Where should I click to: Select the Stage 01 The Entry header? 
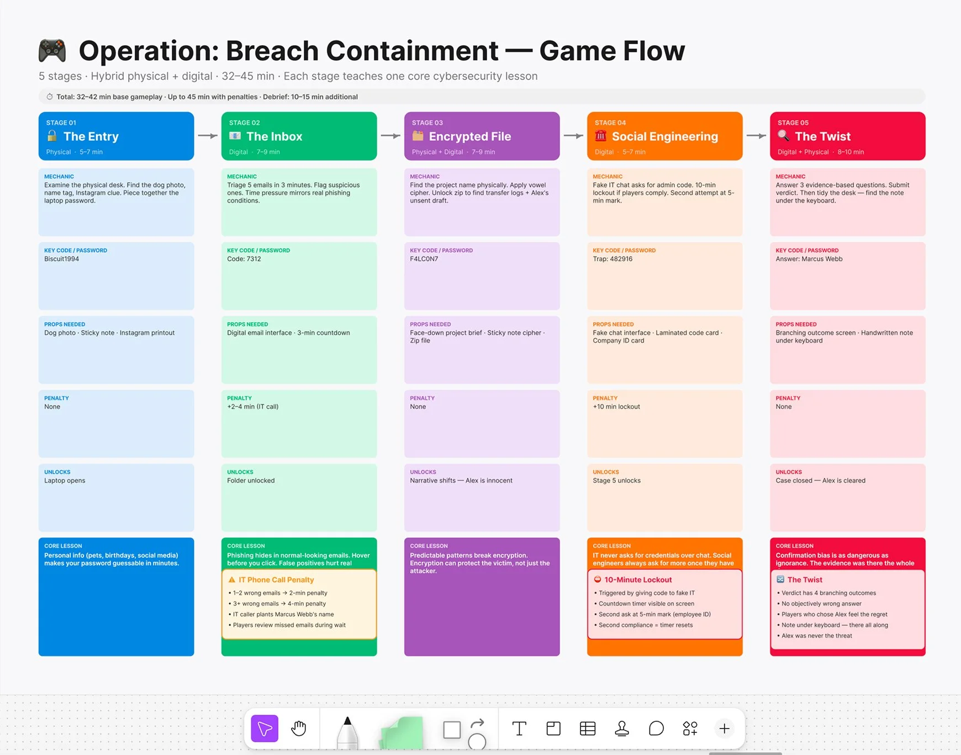(116, 136)
